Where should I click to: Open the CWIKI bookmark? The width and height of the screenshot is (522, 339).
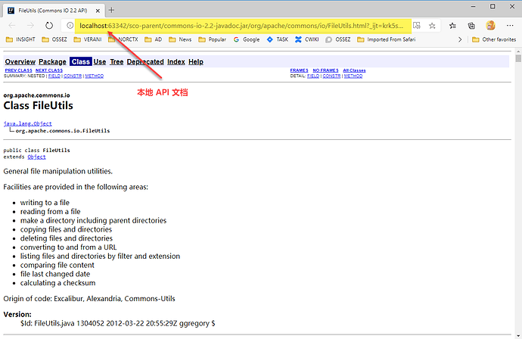tap(306, 39)
